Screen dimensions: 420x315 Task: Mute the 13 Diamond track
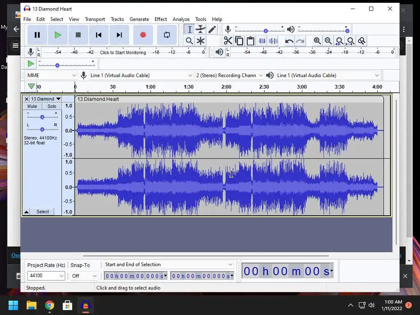click(x=32, y=106)
